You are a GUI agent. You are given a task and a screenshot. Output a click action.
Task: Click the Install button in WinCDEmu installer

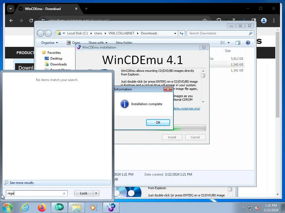[x=172, y=137]
